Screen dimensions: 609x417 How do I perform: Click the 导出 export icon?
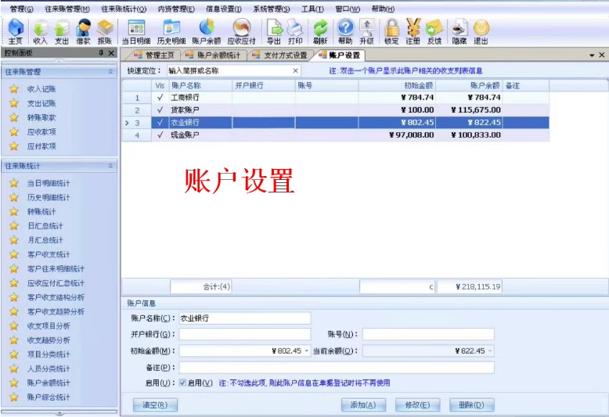click(x=274, y=32)
